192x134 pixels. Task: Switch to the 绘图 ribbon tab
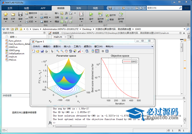tap(26, 8)
